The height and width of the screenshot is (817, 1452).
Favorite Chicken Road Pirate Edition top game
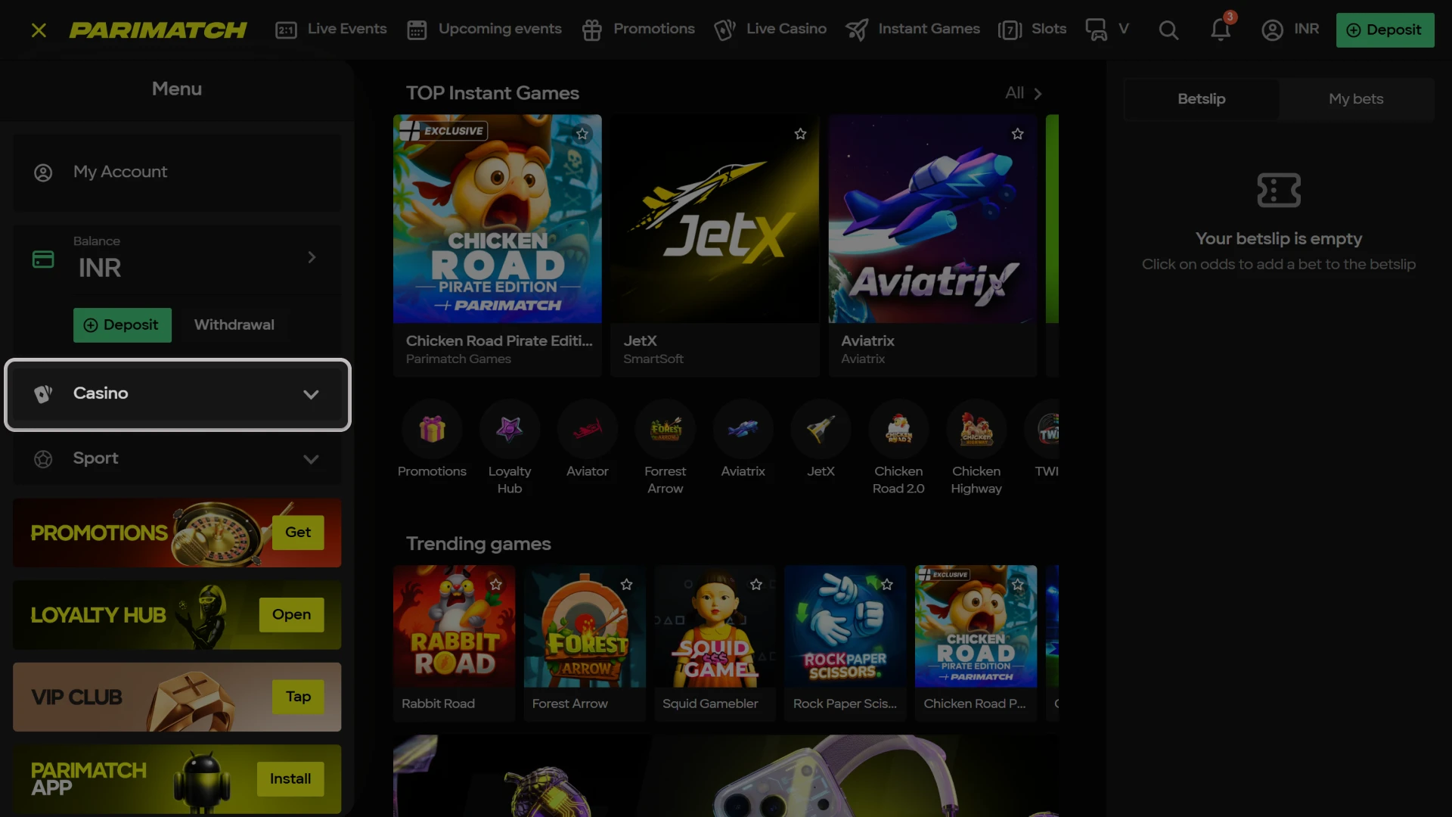tap(582, 134)
